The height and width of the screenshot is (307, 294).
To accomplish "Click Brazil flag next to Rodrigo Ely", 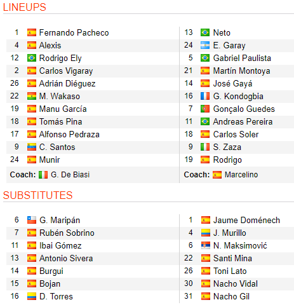I will tap(32, 58).
